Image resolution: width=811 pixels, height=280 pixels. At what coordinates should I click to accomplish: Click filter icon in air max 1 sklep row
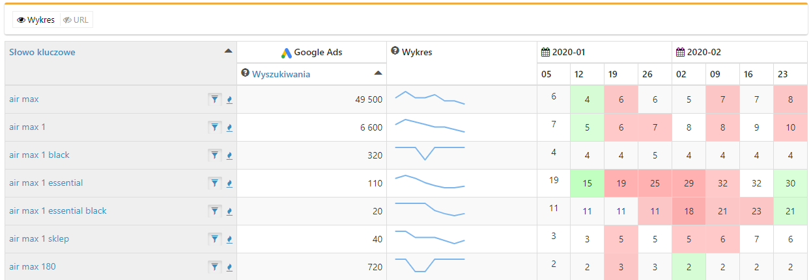click(214, 239)
